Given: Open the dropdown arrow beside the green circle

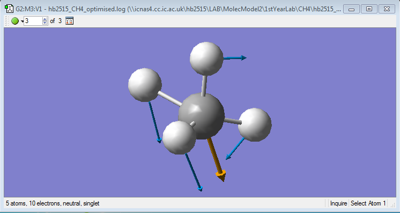Looking at the screenshot, I should click(x=22, y=21).
